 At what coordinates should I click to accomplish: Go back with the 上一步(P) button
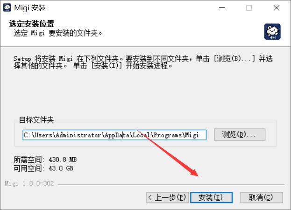167,197
